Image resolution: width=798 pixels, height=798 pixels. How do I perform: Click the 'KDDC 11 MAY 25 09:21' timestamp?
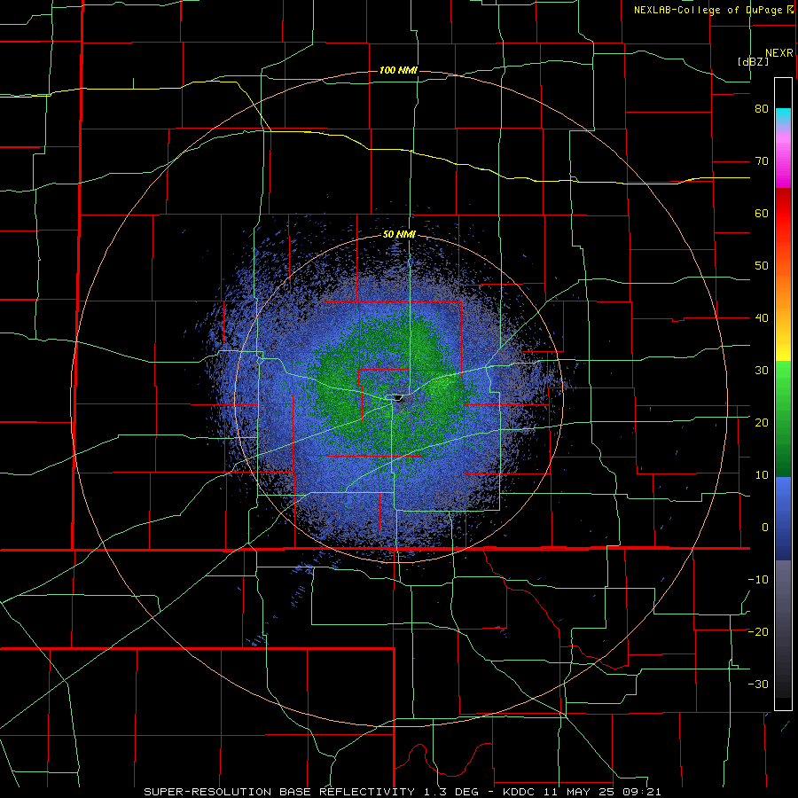pos(583,792)
